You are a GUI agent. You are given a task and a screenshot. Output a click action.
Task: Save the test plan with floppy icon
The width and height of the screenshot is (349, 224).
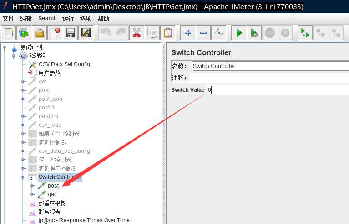[71, 33]
